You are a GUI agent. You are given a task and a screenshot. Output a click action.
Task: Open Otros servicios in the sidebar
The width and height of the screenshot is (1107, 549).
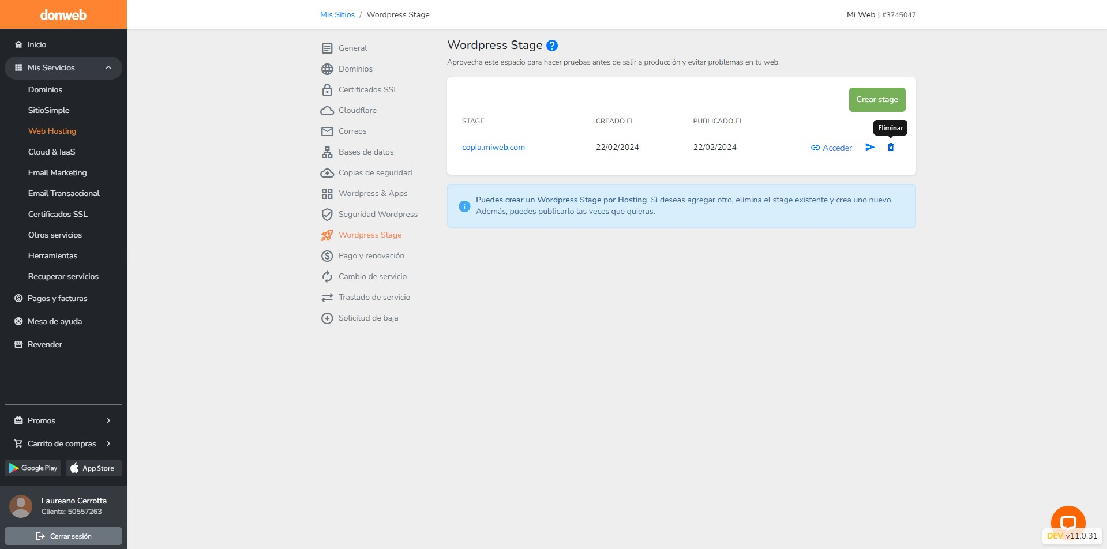[x=55, y=235]
